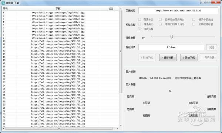Select row 1 URL ending 4311/1.jpg

(58, 13)
